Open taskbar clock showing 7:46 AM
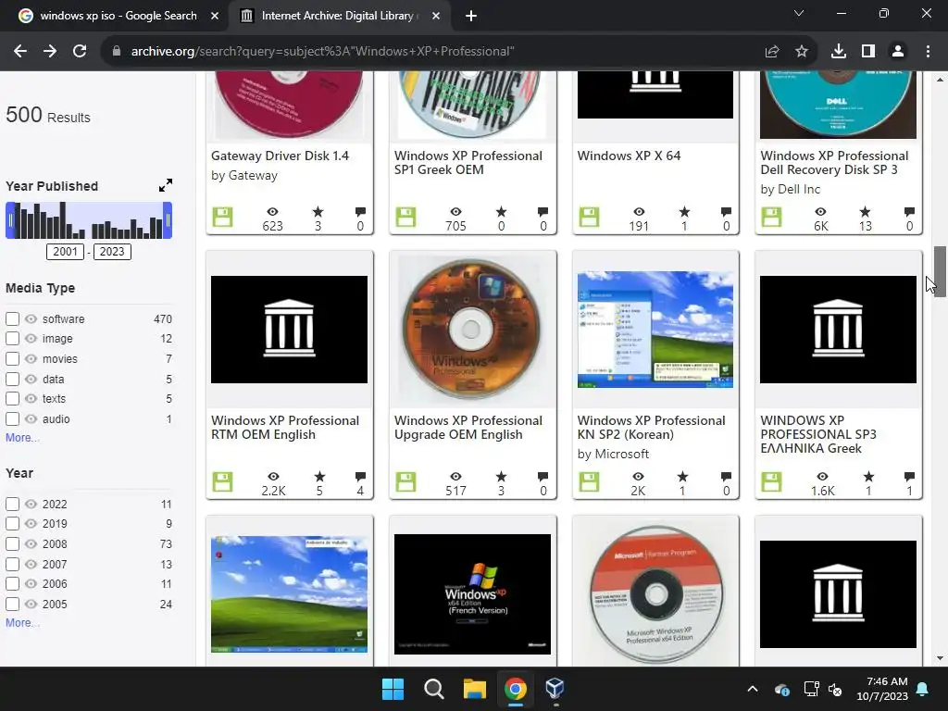Image resolution: width=948 pixels, height=711 pixels. 882,689
